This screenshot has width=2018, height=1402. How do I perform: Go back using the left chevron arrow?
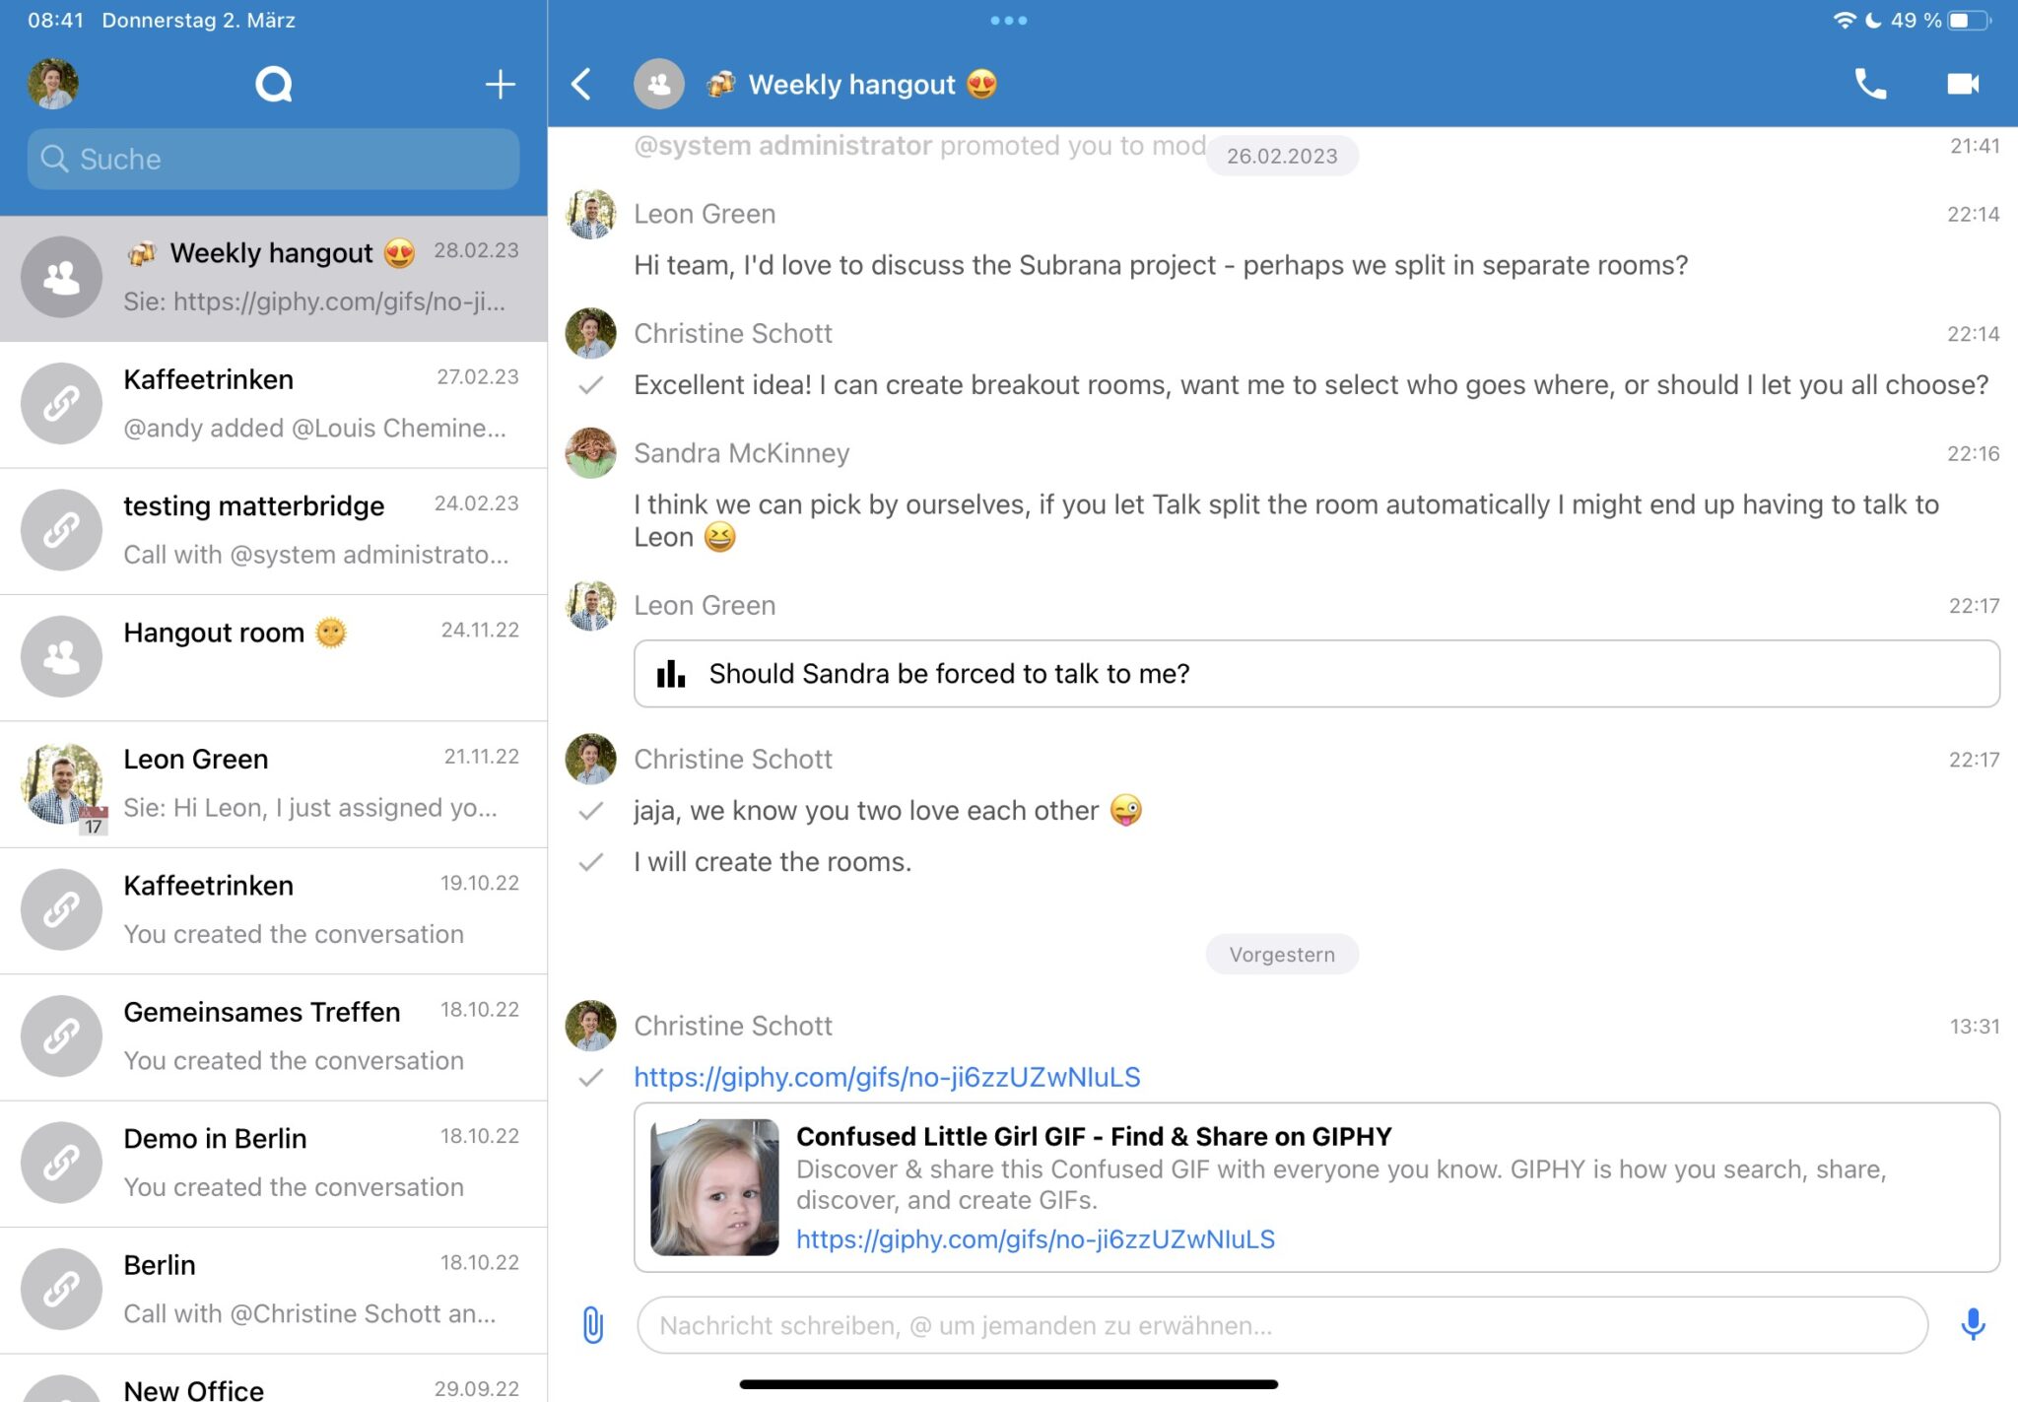[582, 84]
